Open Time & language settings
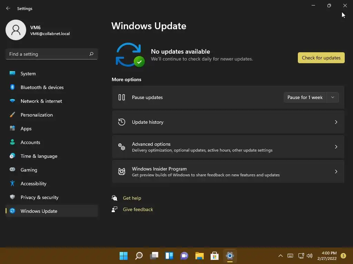 [x=52, y=156]
